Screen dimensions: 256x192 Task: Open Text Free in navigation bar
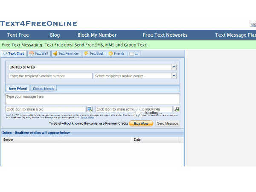18,35
